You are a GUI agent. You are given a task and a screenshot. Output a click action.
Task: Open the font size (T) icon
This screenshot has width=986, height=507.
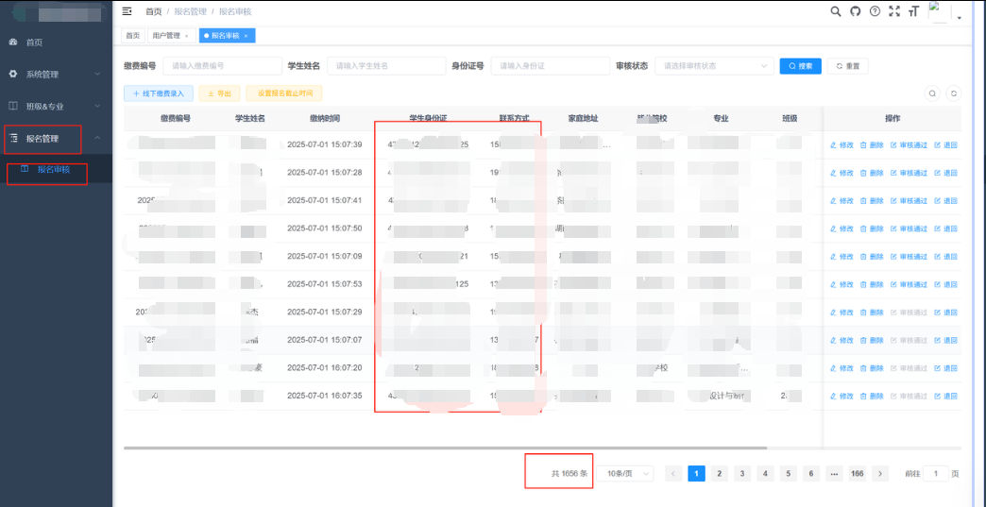pos(913,11)
